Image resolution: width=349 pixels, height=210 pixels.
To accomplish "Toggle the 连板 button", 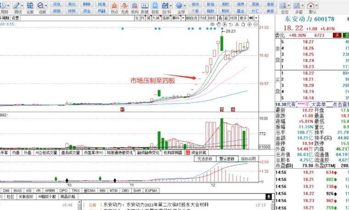I will coord(166,18).
